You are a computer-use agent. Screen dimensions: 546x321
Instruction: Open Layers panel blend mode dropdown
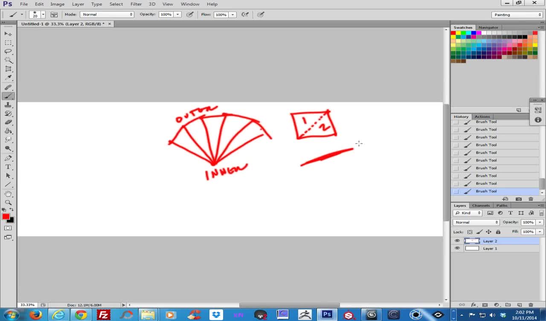pyautogui.click(x=476, y=222)
